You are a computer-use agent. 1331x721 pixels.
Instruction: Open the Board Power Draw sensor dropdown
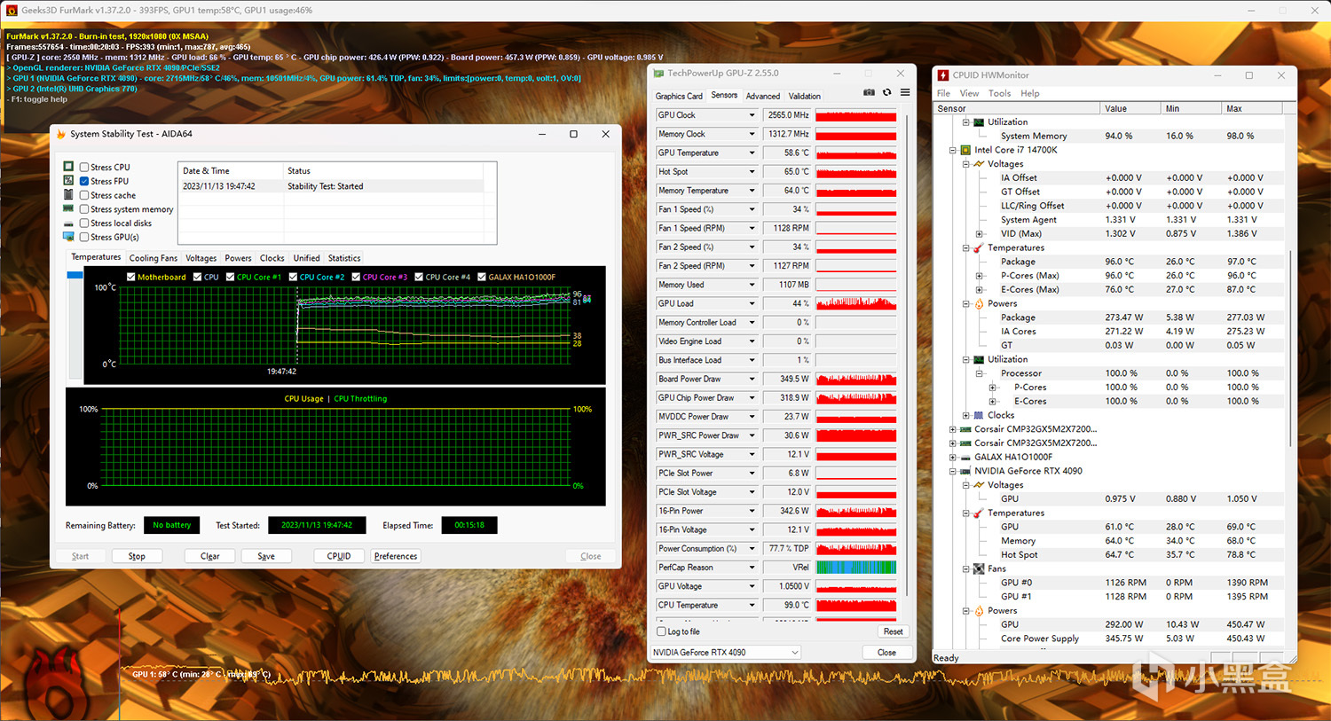pyautogui.click(x=752, y=379)
